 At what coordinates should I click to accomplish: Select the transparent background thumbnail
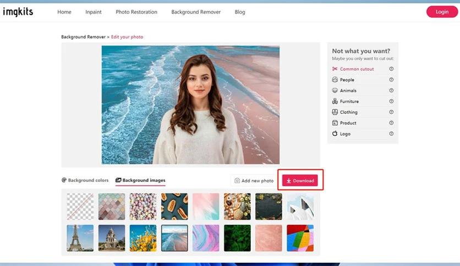[x=80, y=207]
